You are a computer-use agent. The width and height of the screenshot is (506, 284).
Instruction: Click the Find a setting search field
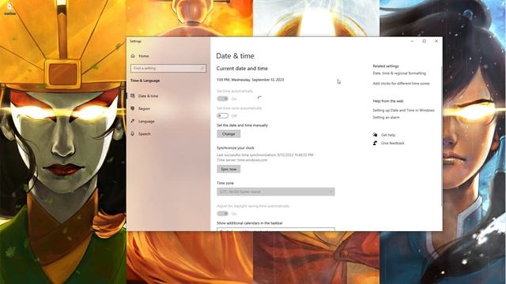coord(168,69)
